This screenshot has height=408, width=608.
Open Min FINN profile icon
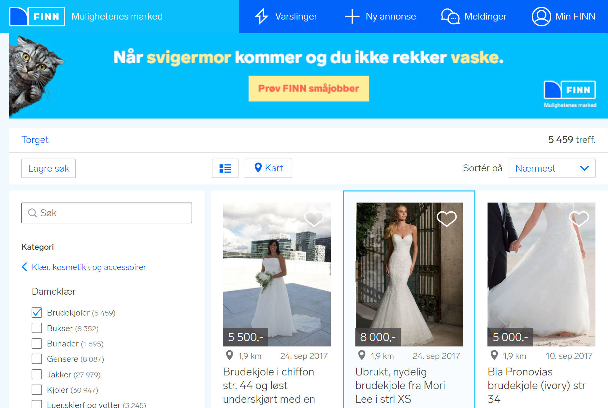pos(541,16)
